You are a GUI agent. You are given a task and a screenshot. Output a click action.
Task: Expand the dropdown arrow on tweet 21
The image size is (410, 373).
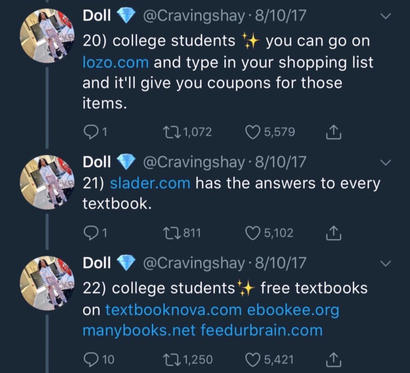[386, 163]
